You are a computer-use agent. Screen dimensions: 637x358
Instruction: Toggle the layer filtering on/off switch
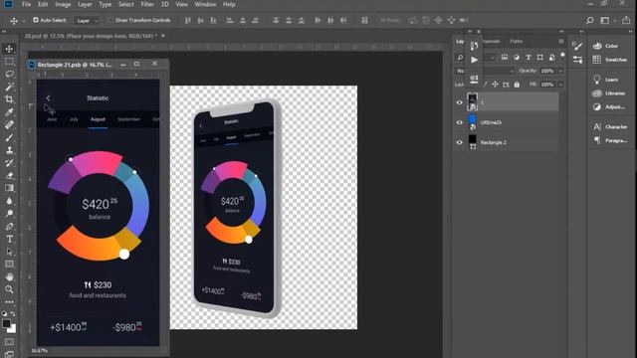(x=562, y=56)
